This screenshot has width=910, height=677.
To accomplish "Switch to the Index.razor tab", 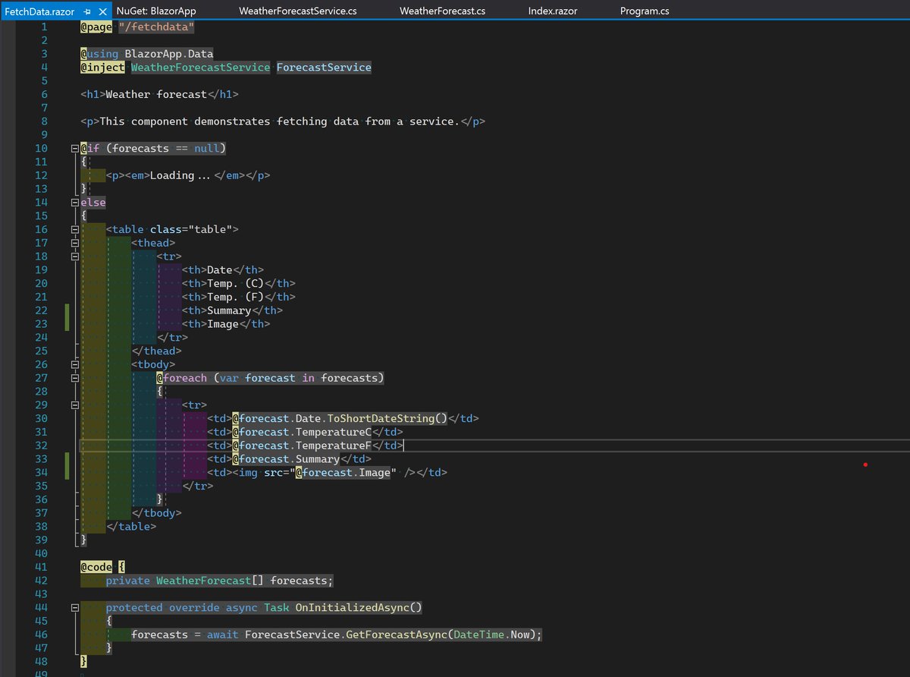I will pos(553,11).
